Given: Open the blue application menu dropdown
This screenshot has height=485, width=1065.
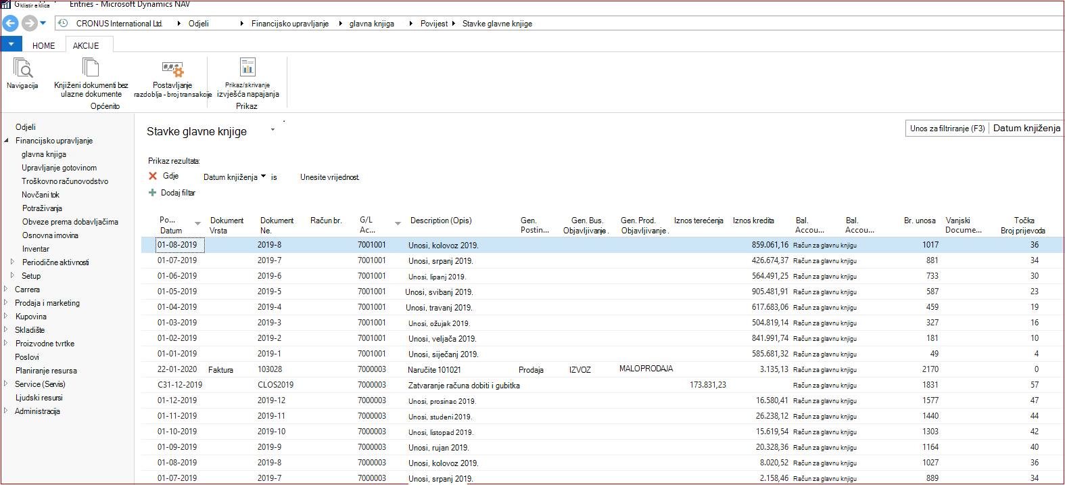Looking at the screenshot, I should pos(11,45).
